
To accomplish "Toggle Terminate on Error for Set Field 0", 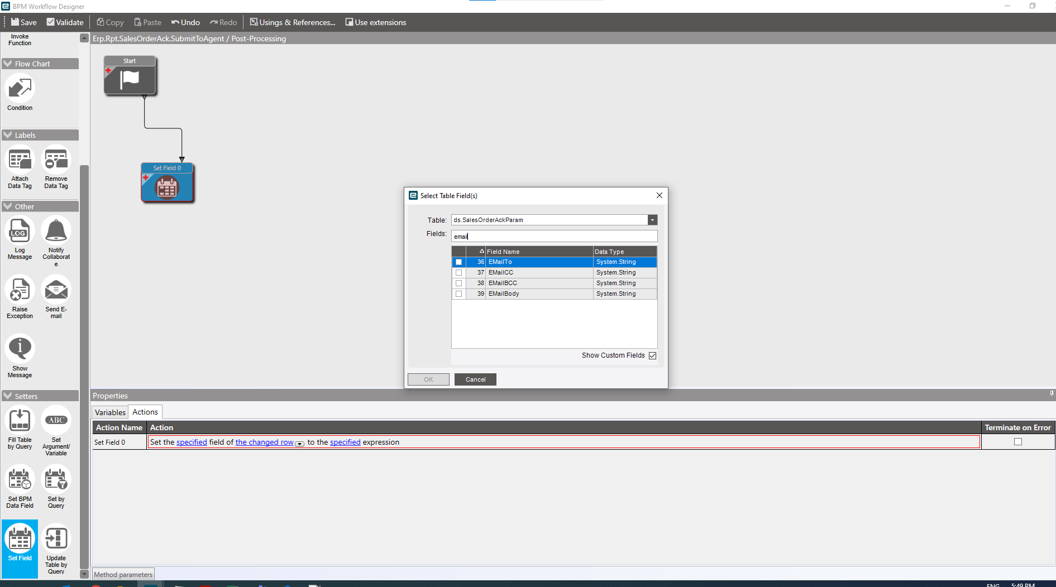I will (x=1018, y=442).
